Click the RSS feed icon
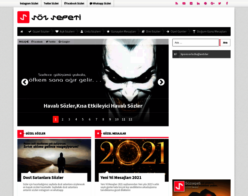248x196 pixels. 177,3
